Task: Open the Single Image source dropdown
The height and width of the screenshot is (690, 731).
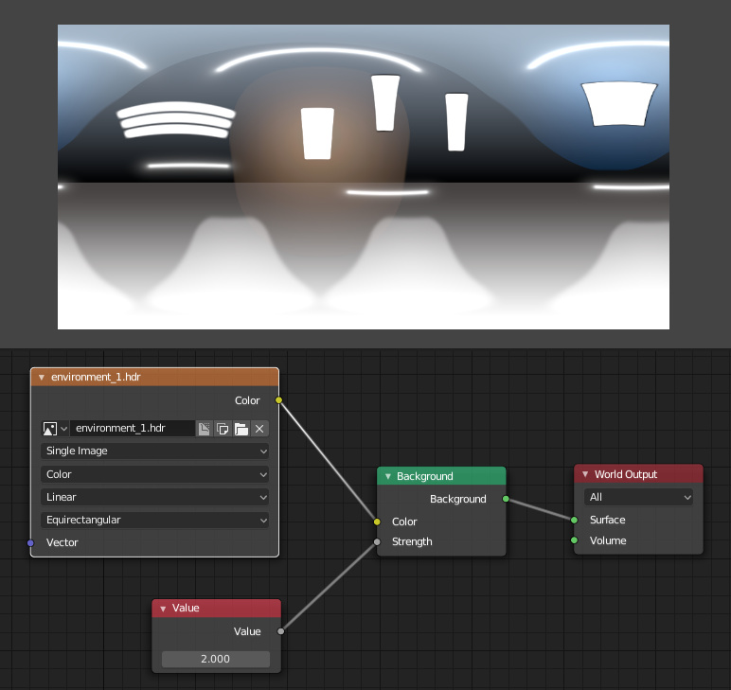Action: click(154, 451)
